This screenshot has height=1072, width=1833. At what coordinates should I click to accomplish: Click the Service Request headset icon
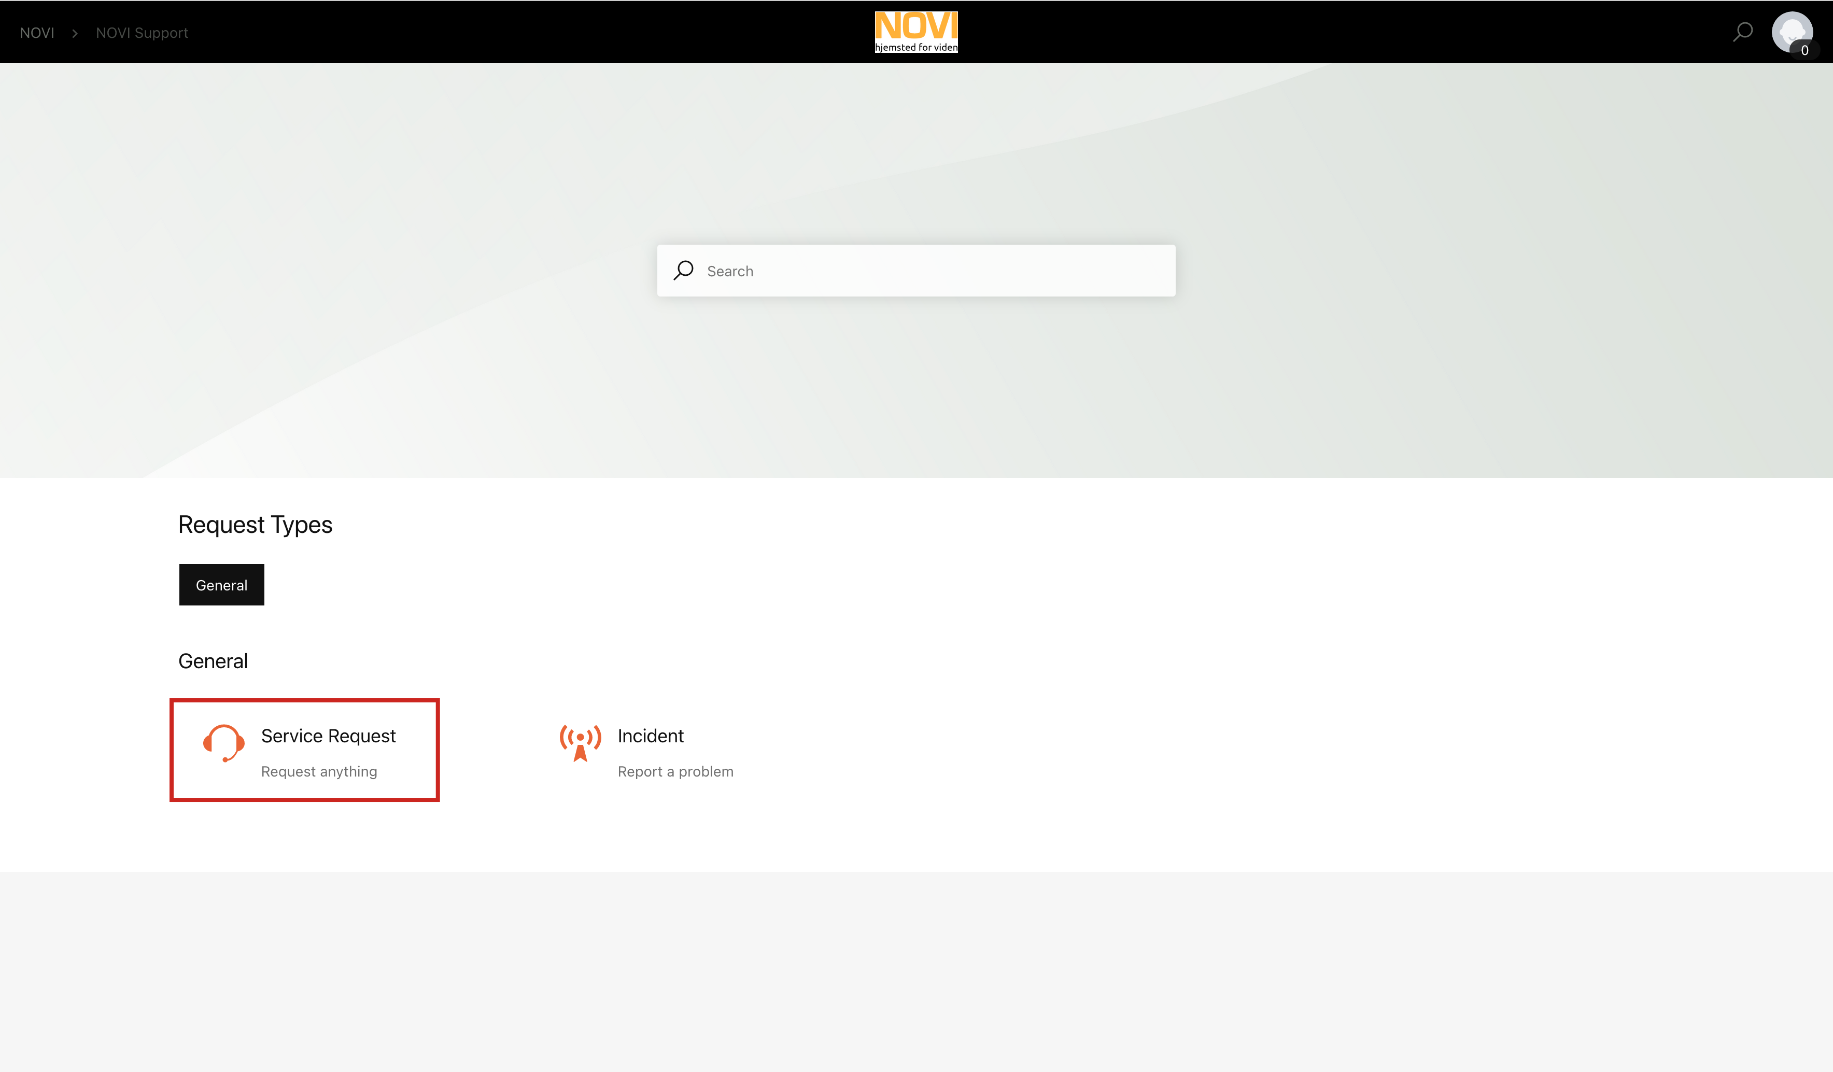coord(224,743)
